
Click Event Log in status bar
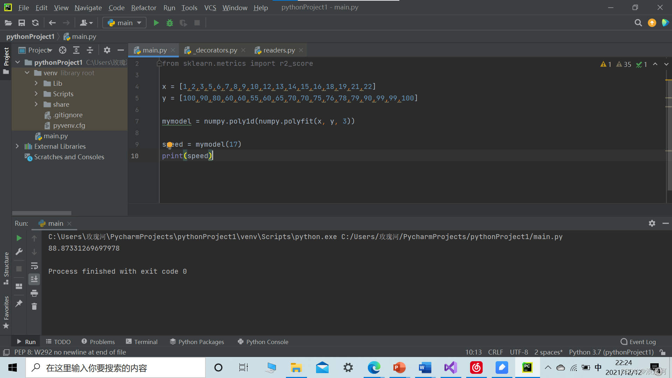pos(638,342)
